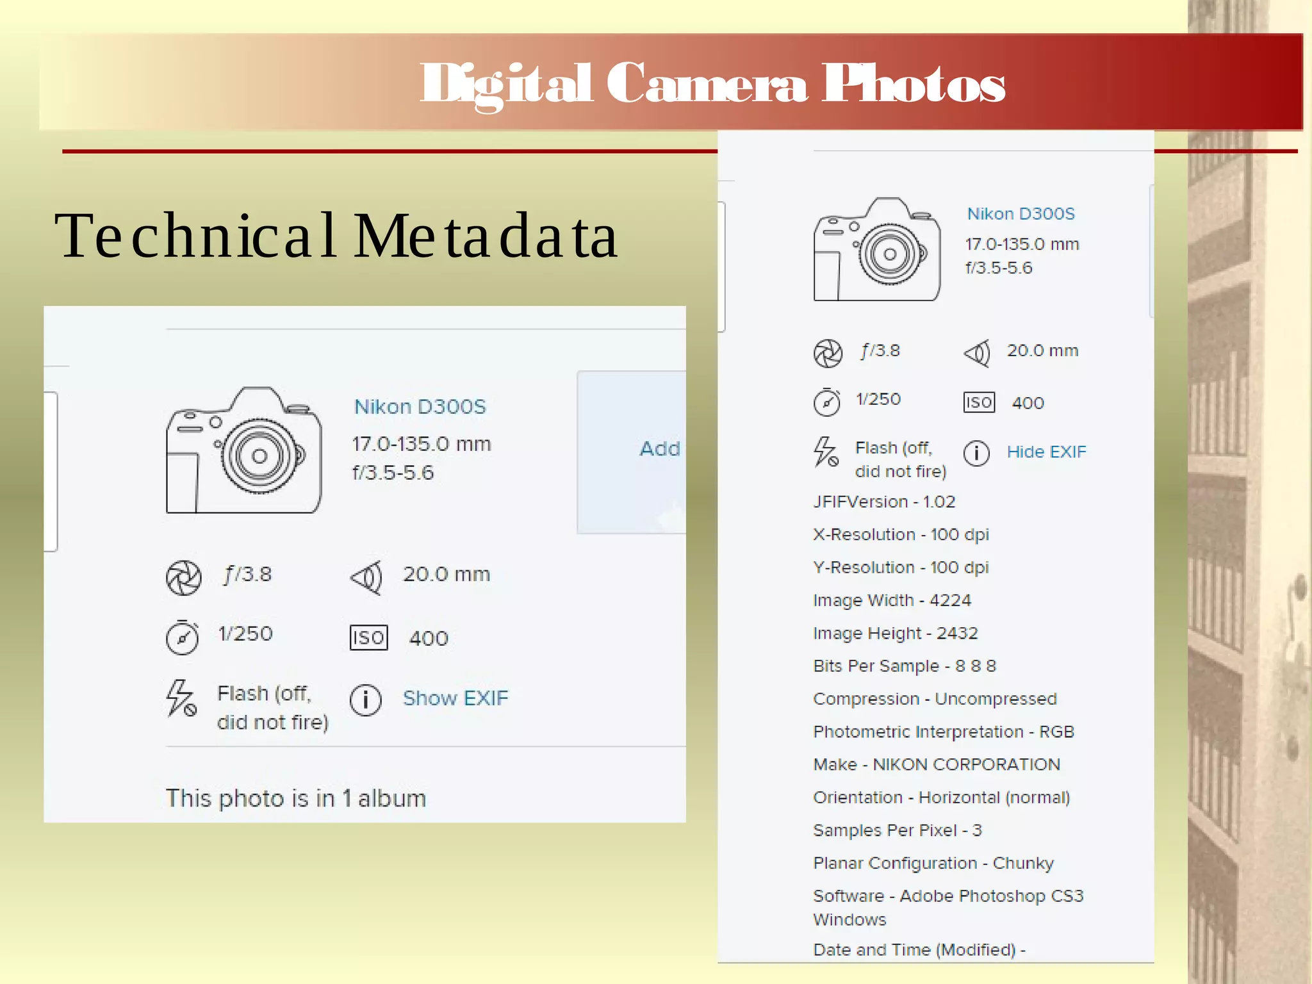
Task: Click shutter speed timer icon in right panel
Action: 827,402
